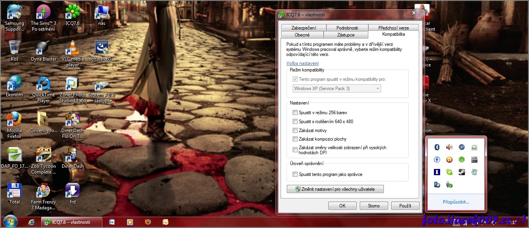Image resolution: width=529 pixels, height=228 pixels.
Task: Click 'Přizpůsobit...' in the tray popup
Action: click(456, 202)
